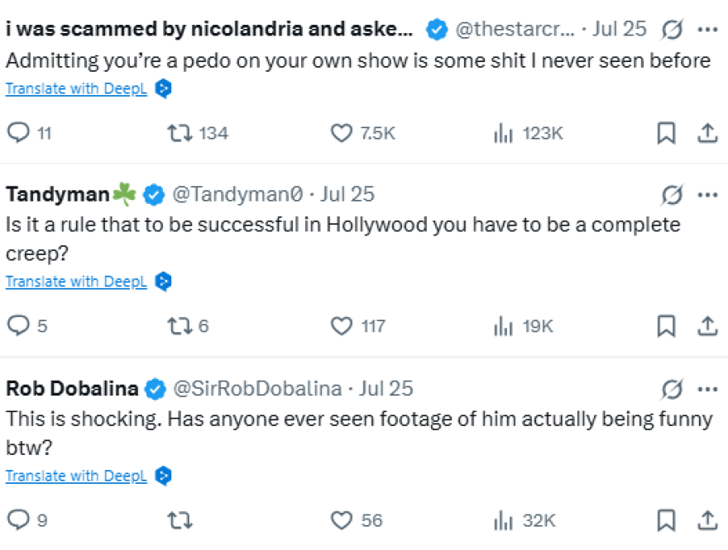
Task: Open more options on Rob Dobalina's tweet
Action: pos(707,389)
